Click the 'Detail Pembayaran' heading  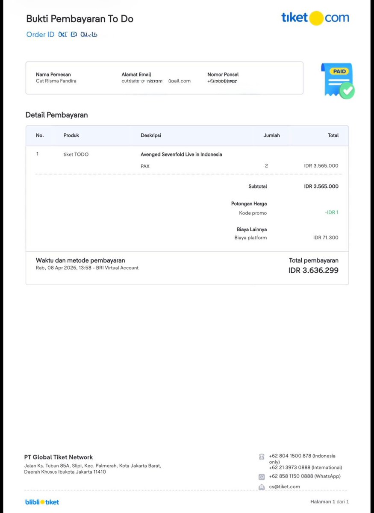click(57, 115)
